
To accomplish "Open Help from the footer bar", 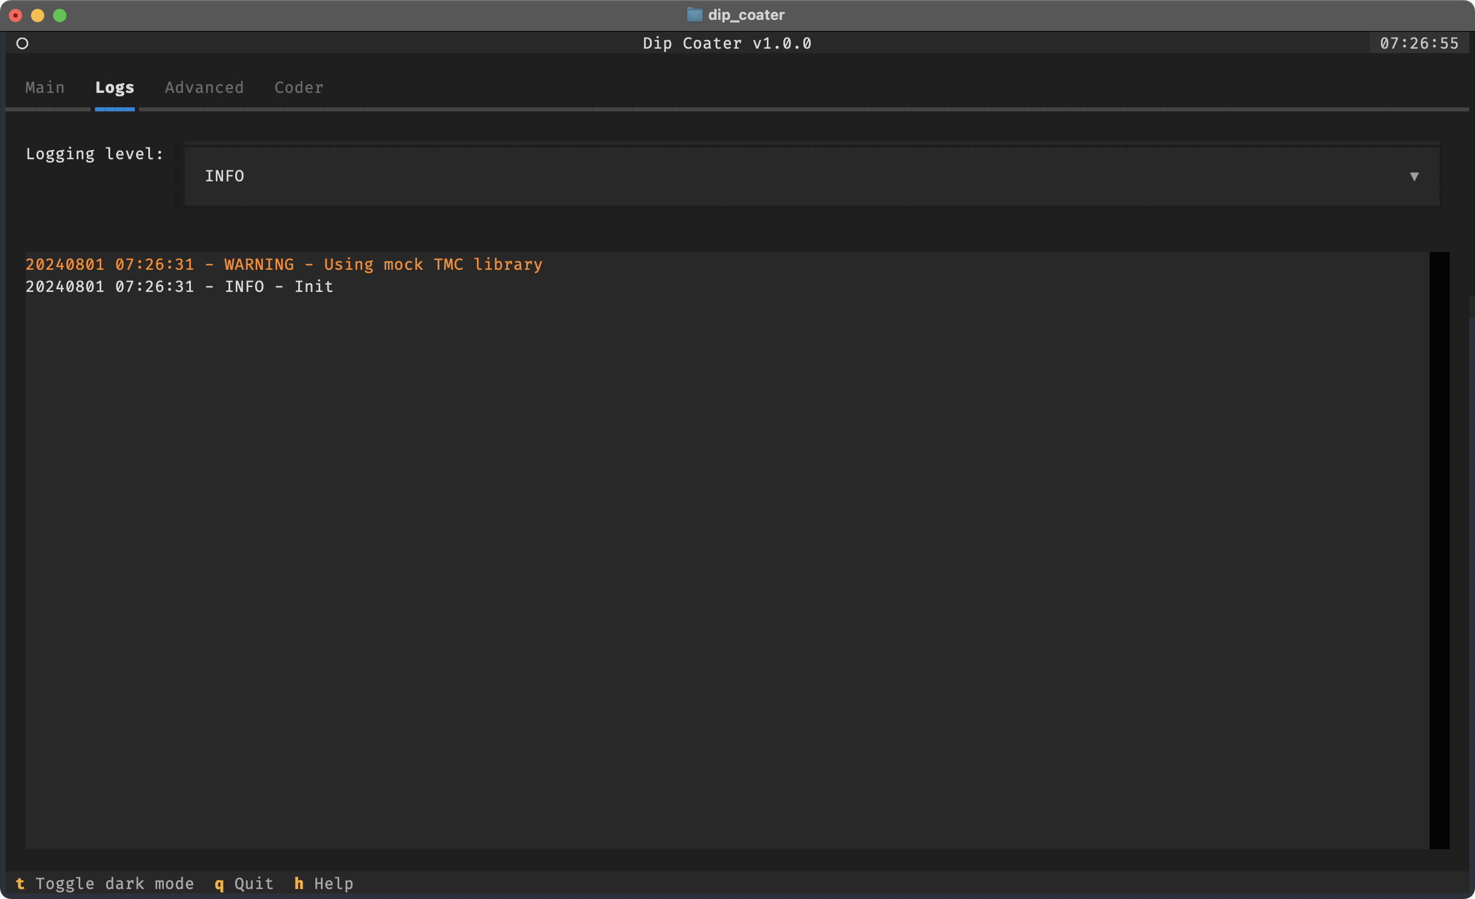I will pyautogui.click(x=324, y=884).
